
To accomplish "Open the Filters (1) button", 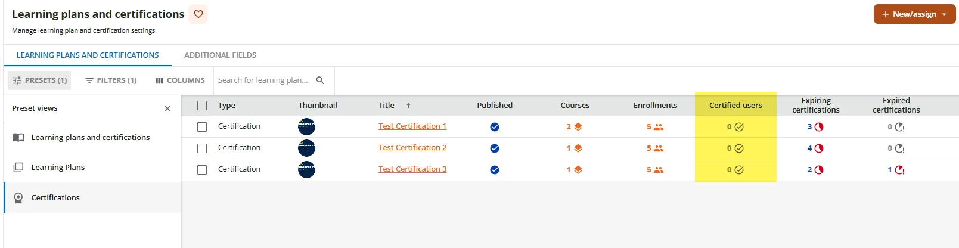I will click(x=111, y=80).
